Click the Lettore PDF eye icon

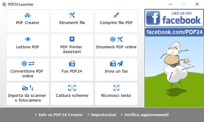28,39
